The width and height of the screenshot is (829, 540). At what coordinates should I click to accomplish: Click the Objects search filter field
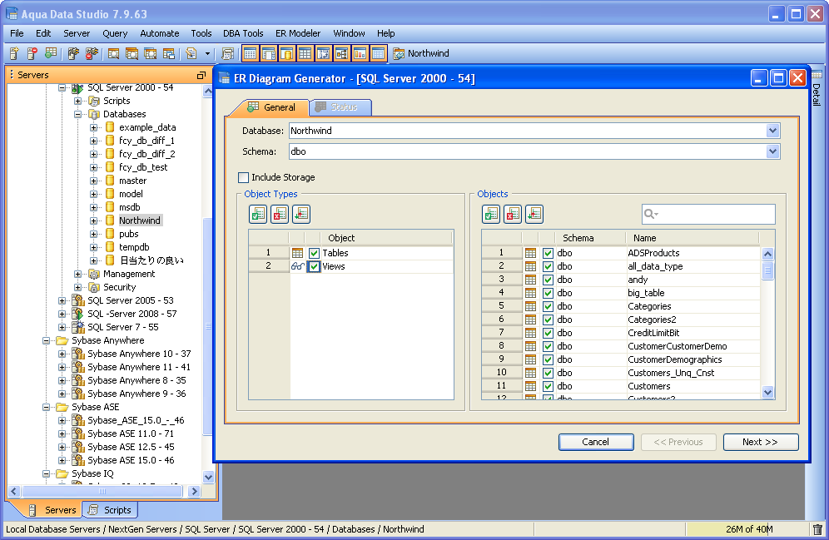[708, 214]
